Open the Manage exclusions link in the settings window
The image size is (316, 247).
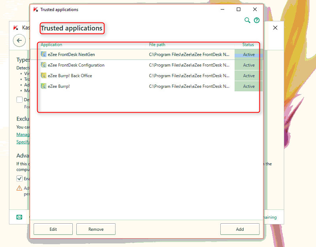coord(23,134)
